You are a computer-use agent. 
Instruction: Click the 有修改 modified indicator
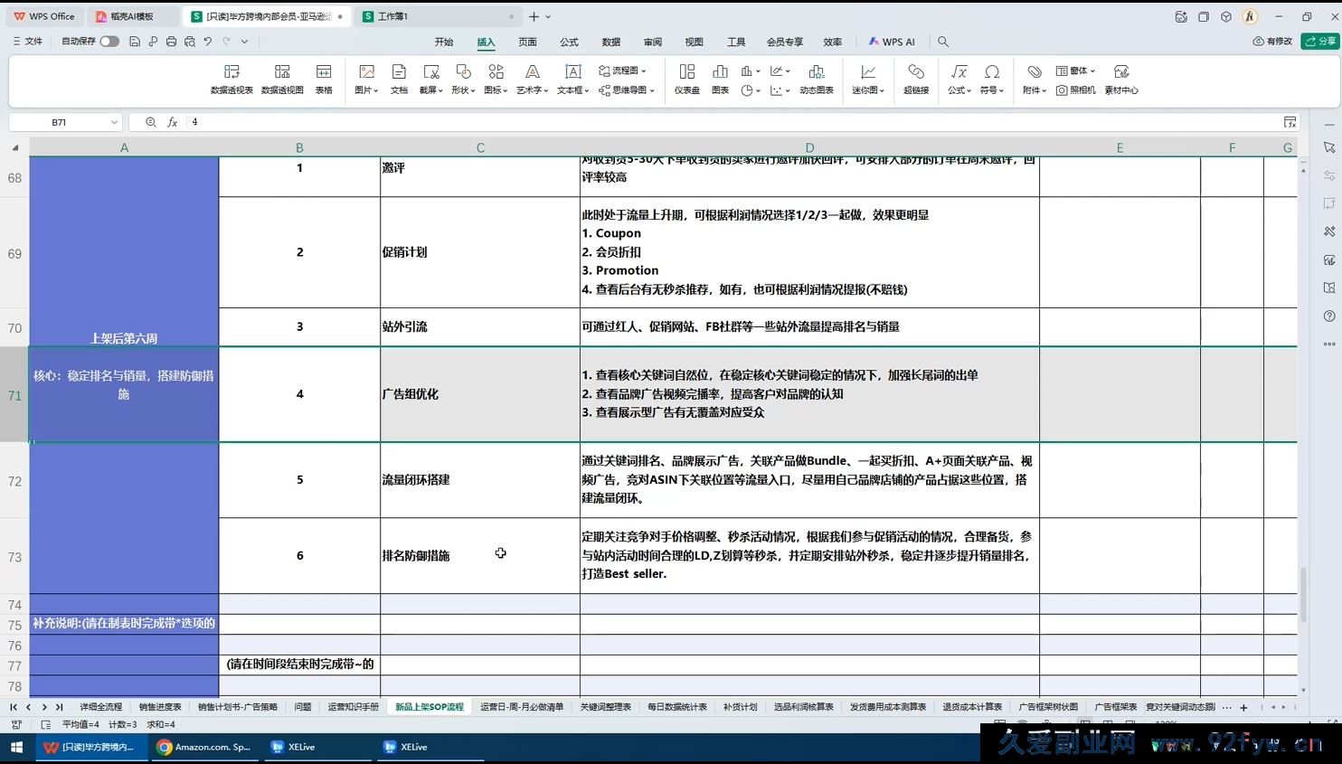coord(1271,41)
